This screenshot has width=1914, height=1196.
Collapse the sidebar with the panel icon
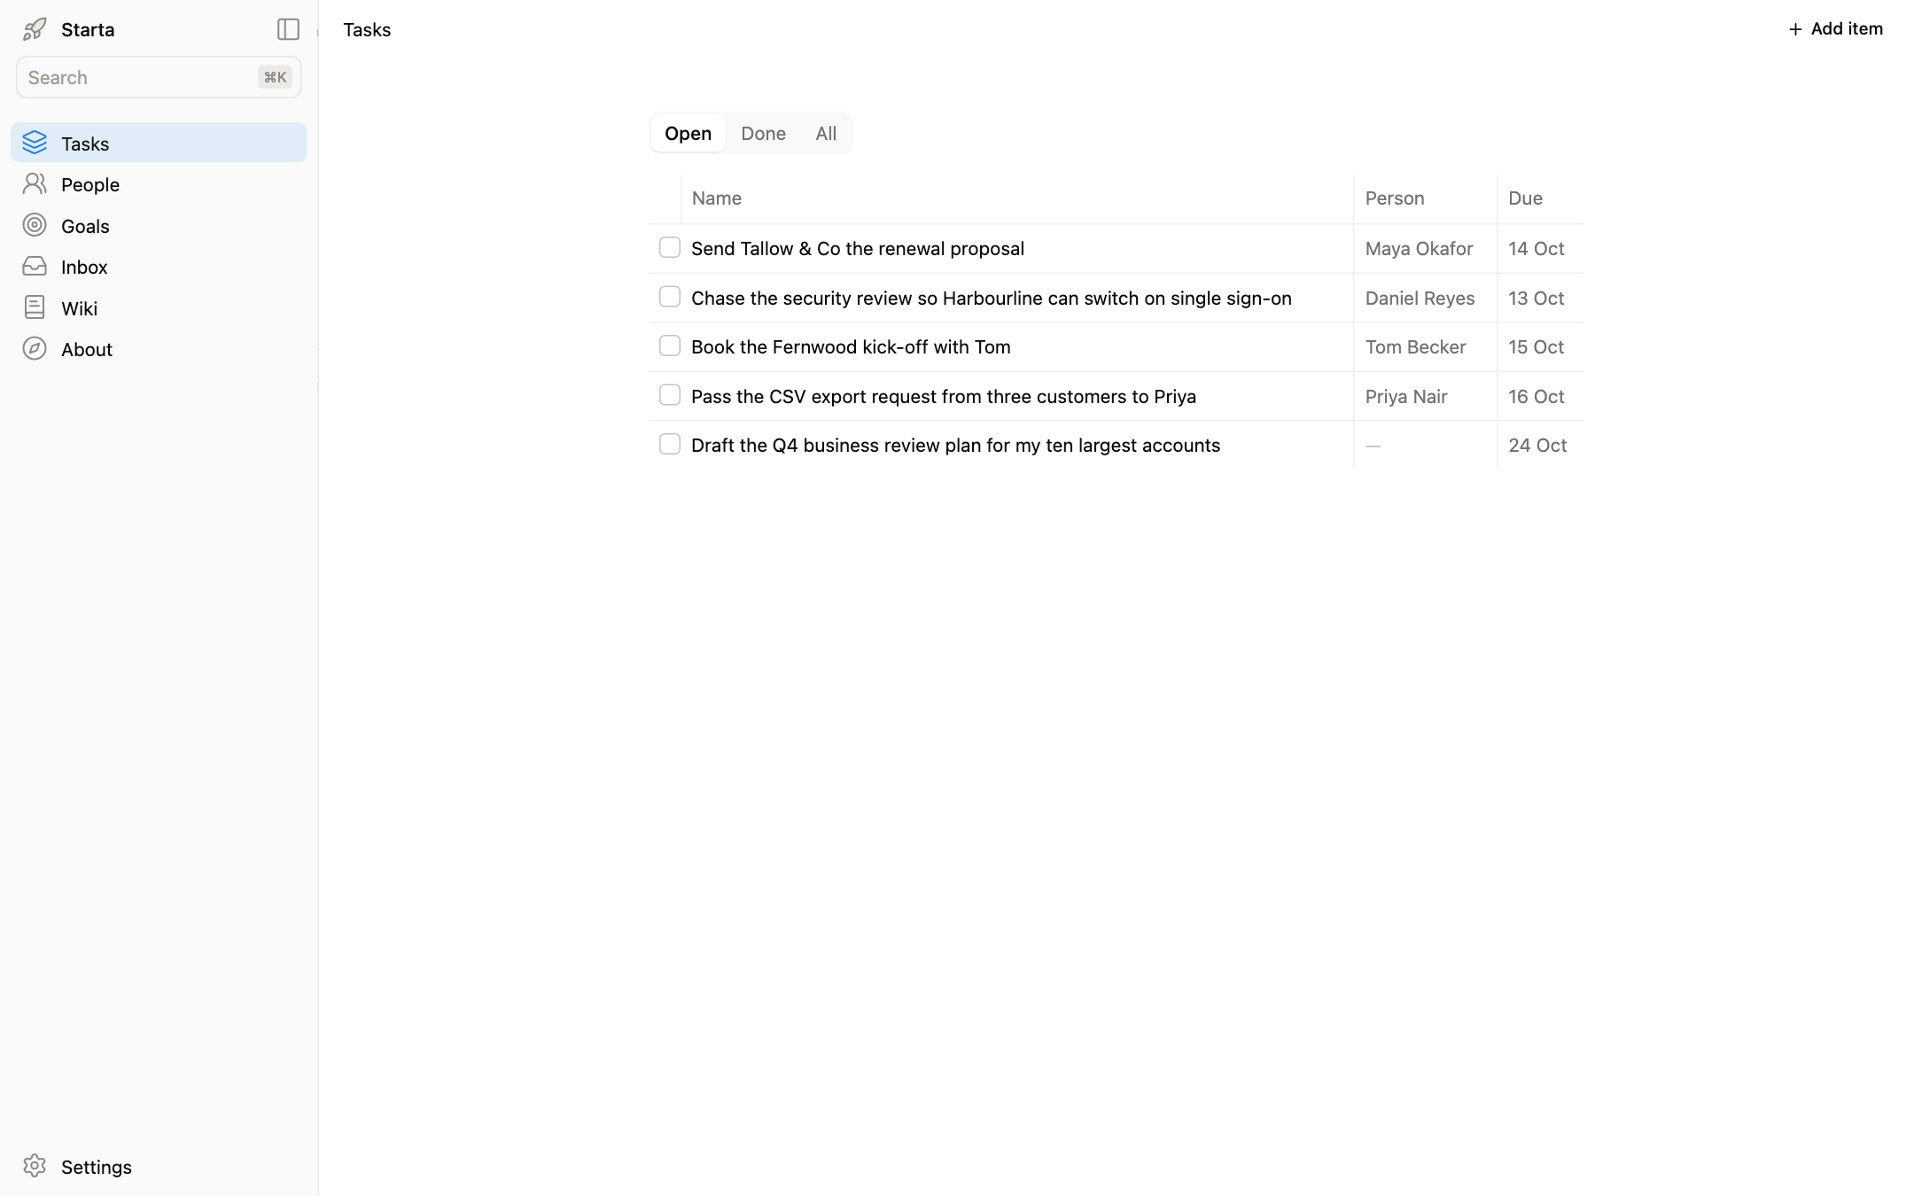click(288, 29)
